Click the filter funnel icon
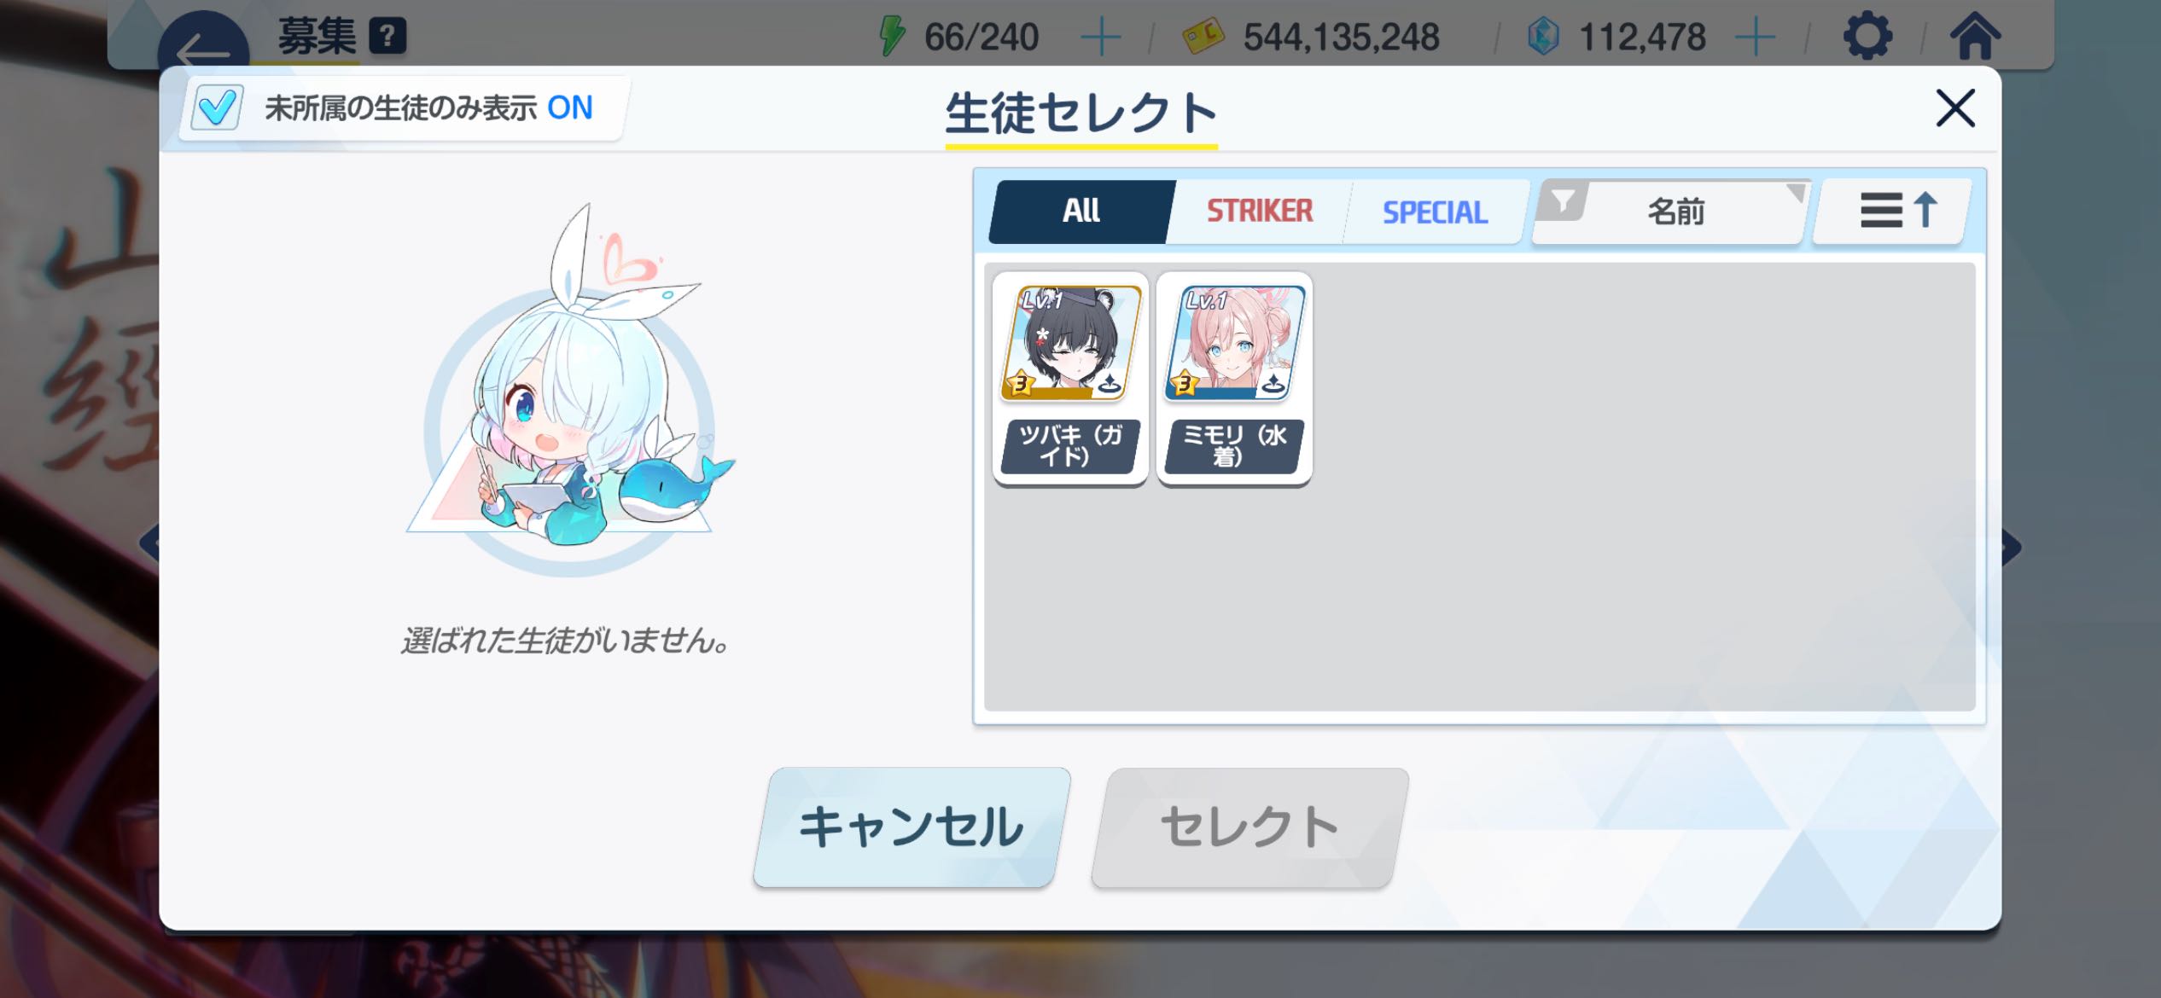The height and width of the screenshot is (998, 2161). tap(1563, 202)
